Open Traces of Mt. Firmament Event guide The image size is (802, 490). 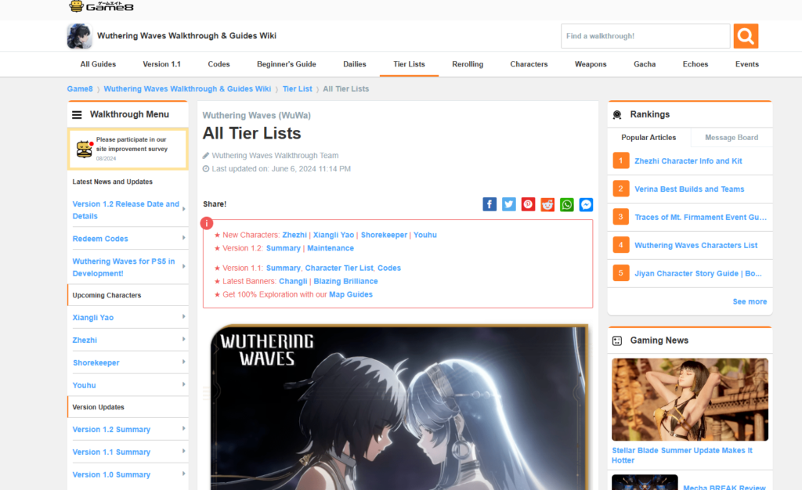click(701, 217)
